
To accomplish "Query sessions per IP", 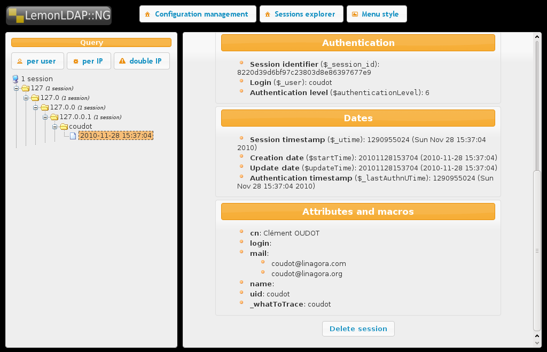I will point(89,61).
